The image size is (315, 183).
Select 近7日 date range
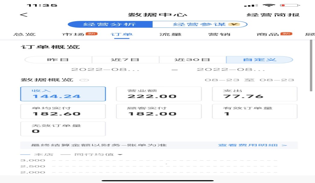[x=125, y=60]
